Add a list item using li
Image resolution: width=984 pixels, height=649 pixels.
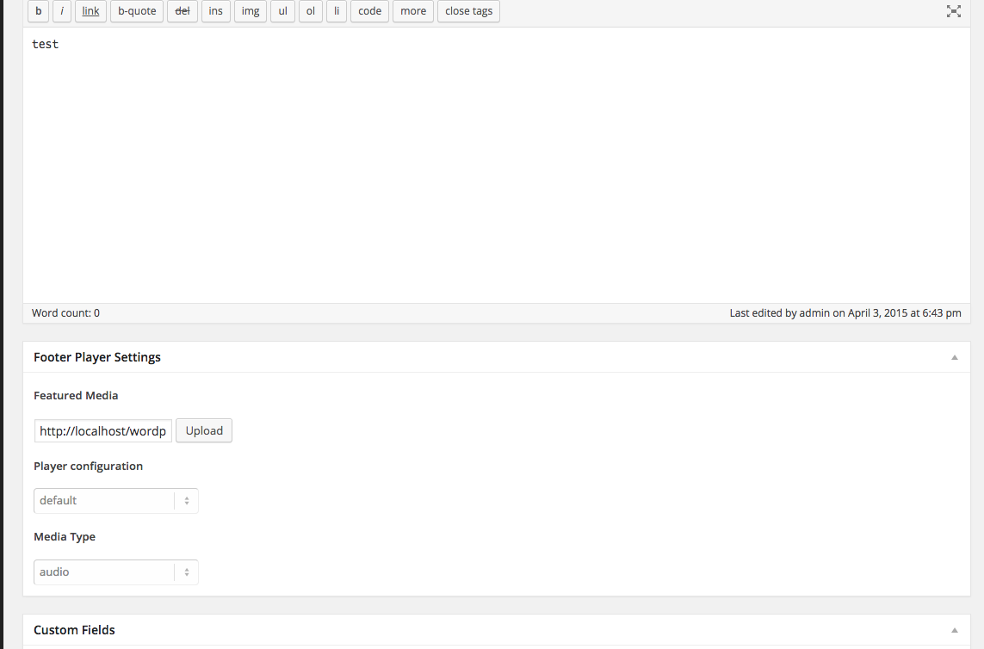click(x=336, y=11)
